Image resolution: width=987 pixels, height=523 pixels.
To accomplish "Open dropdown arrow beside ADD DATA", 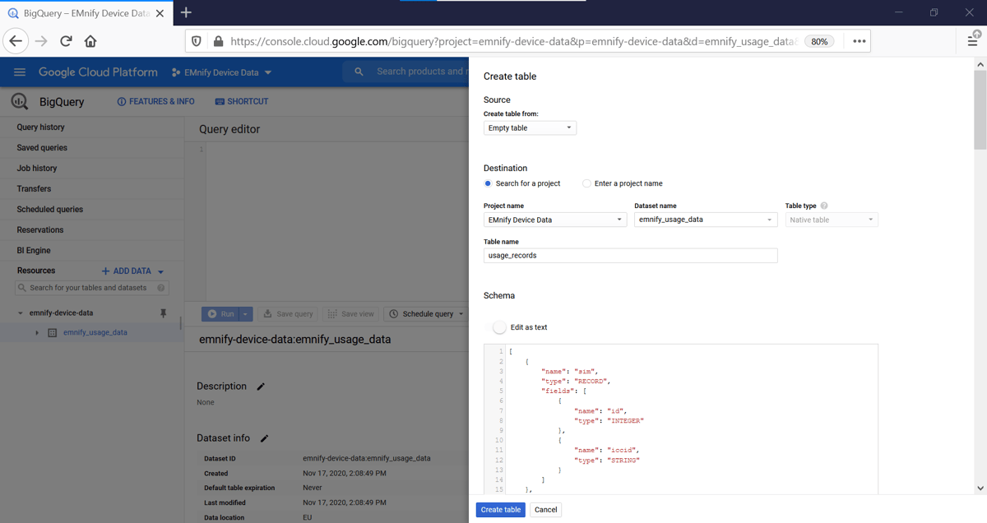I will tap(161, 271).
